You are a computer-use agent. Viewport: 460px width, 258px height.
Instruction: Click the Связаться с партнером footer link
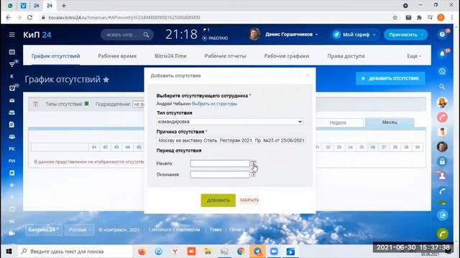click(x=174, y=229)
